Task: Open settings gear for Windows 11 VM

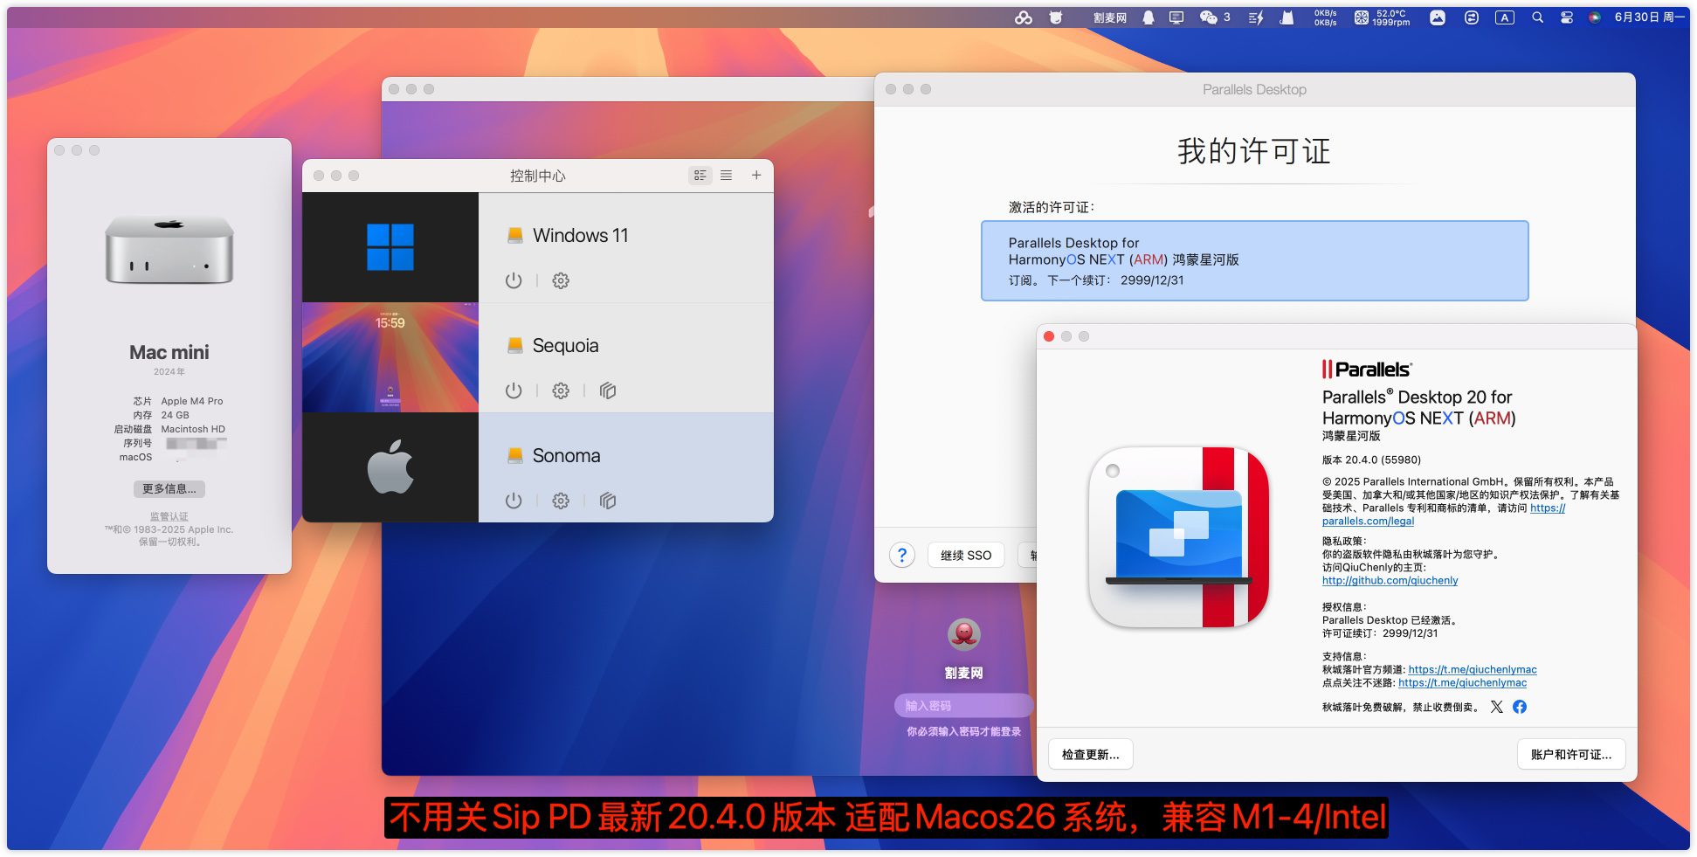Action: coord(561,280)
